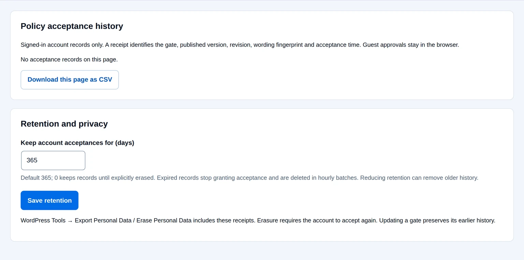
Task: Click the Guest approvals stay in the browser sentence
Action: (411, 45)
